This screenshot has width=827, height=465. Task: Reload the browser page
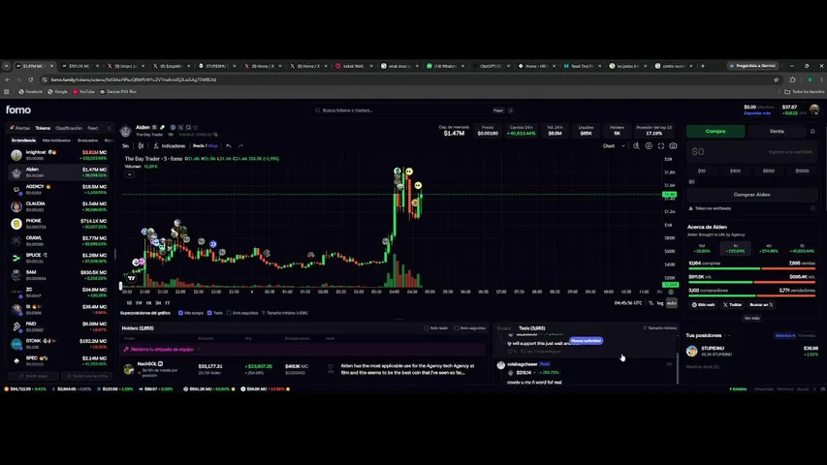point(31,79)
